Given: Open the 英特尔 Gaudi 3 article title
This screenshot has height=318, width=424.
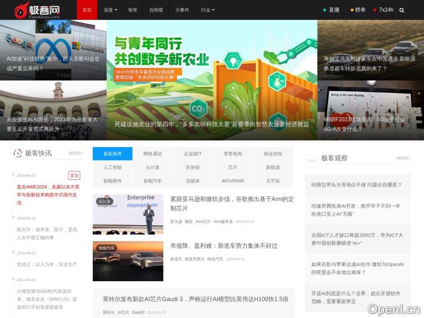Looking at the screenshot, I should pyautogui.click(x=195, y=299).
